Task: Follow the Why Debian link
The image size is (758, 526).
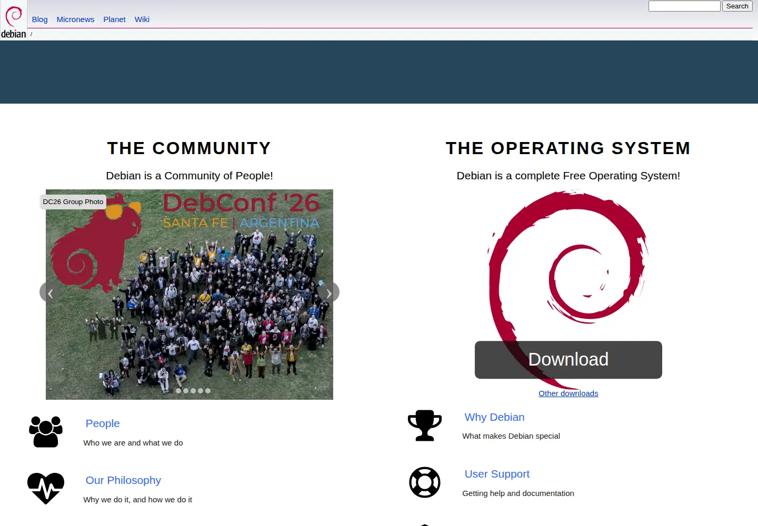Action: click(x=494, y=417)
